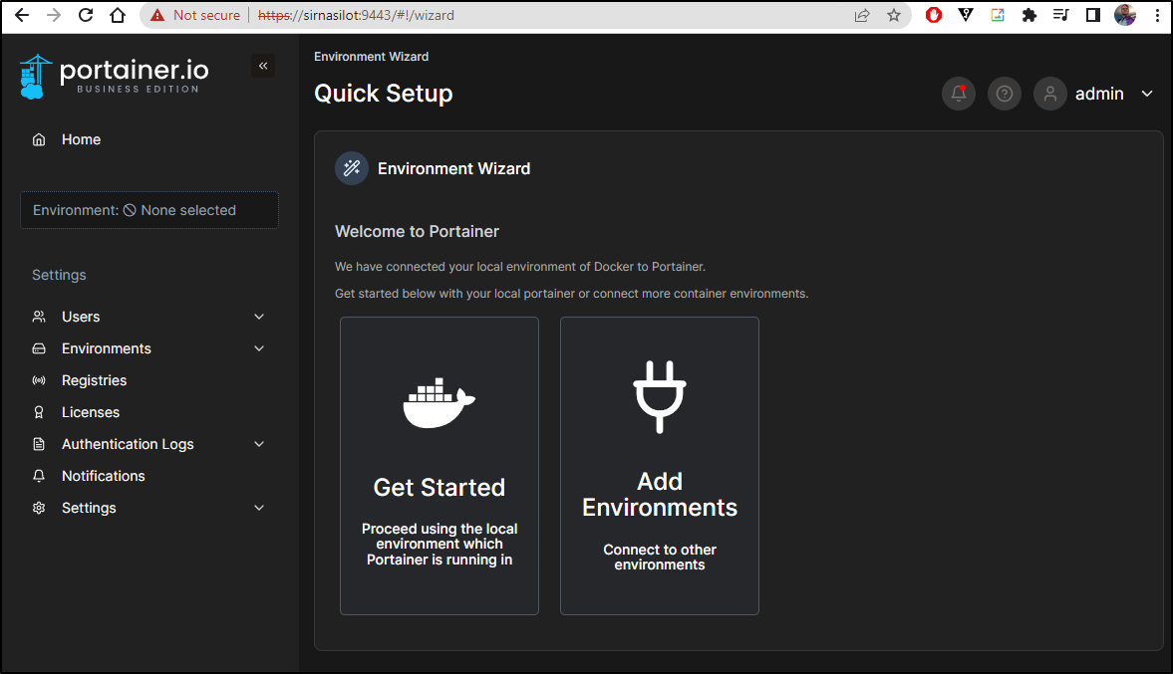Click the browser profile avatar
Screen dimensions: 1173x674
pyautogui.click(x=1125, y=15)
